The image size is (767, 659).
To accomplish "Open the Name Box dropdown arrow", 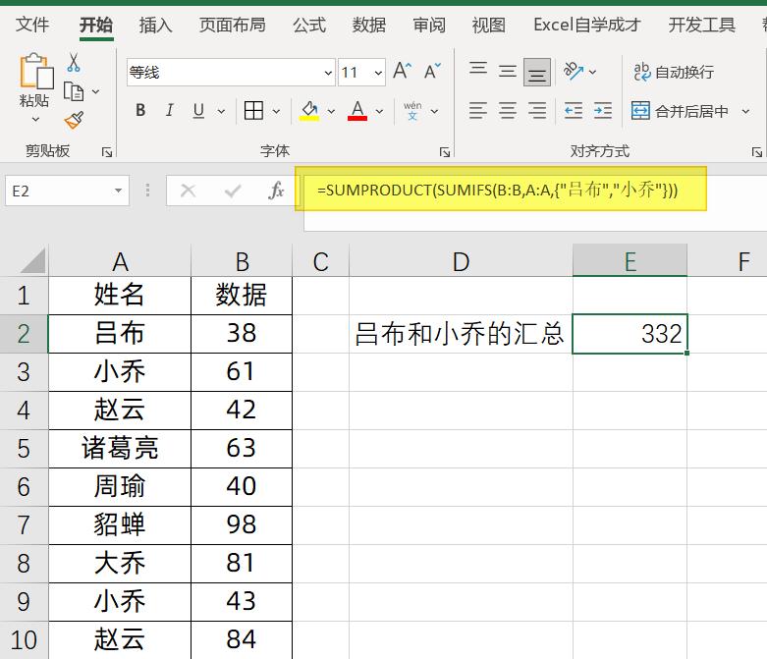I will click(119, 191).
